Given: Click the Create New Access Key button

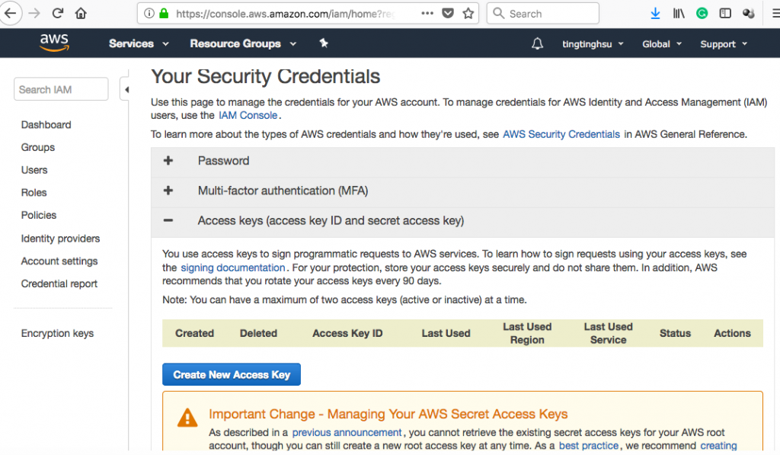Looking at the screenshot, I should [x=232, y=374].
